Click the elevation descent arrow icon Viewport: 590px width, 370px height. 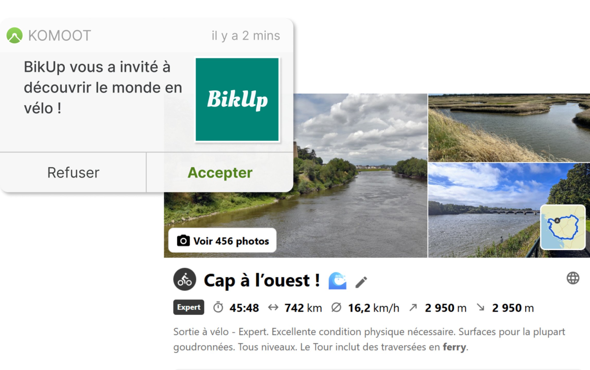coord(480,307)
